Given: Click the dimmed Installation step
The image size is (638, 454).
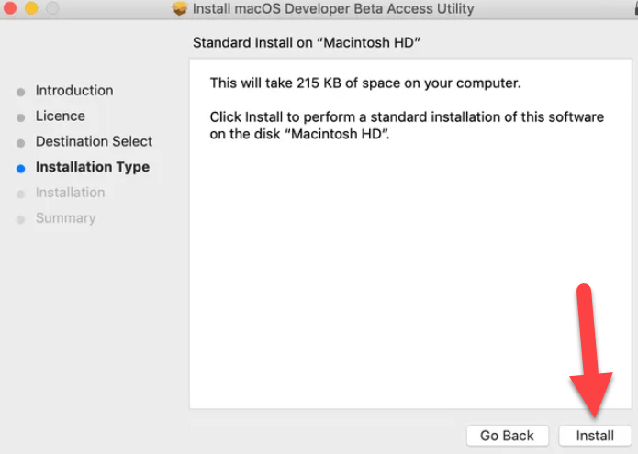Looking at the screenshot, I should (x=70, y=193).
